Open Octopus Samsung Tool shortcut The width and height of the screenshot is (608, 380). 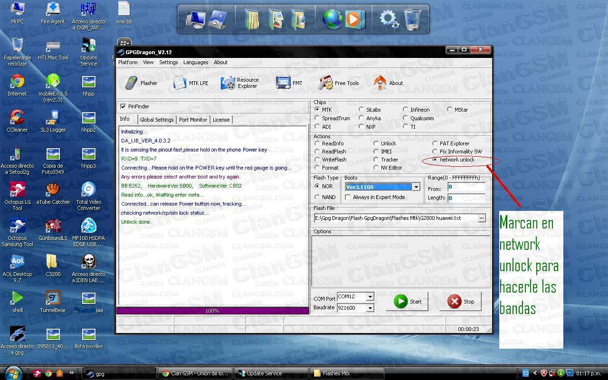tap(17, 233)
